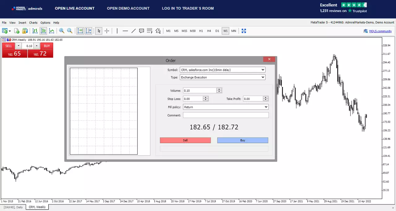Switch to H1 timeframe
The image size is (396, 211).
pyautogui.click(x=201, y=31)
